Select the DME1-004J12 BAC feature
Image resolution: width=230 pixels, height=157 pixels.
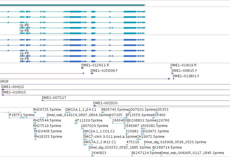pyautogui.click(x=116, y=90)
